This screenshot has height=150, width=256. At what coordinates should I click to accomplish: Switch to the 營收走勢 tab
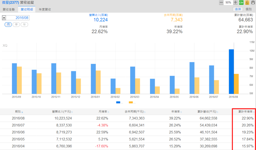click(x=9, y=10)
